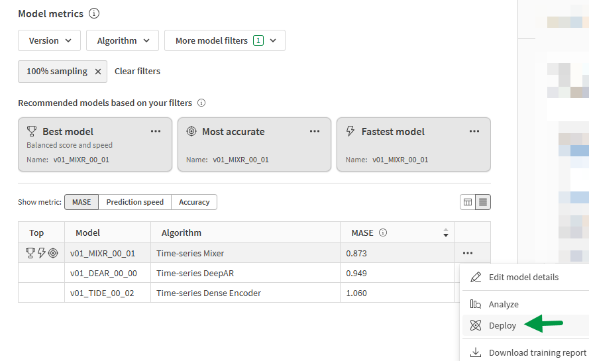
Task: Click the Model metrics info icon
Action: coord(94,14)
